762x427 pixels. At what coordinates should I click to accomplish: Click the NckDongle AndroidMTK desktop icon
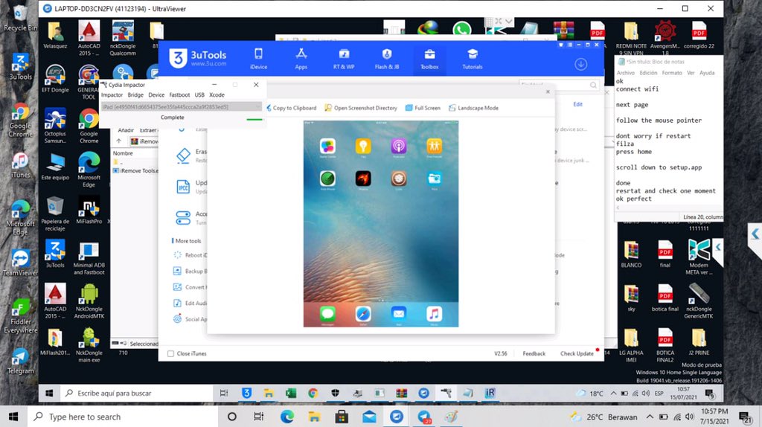(x=89, y=301)
